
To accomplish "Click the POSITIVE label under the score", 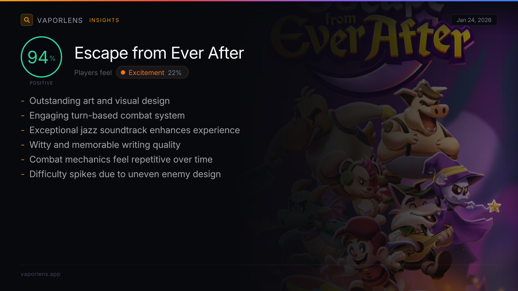I will point(41,83).
